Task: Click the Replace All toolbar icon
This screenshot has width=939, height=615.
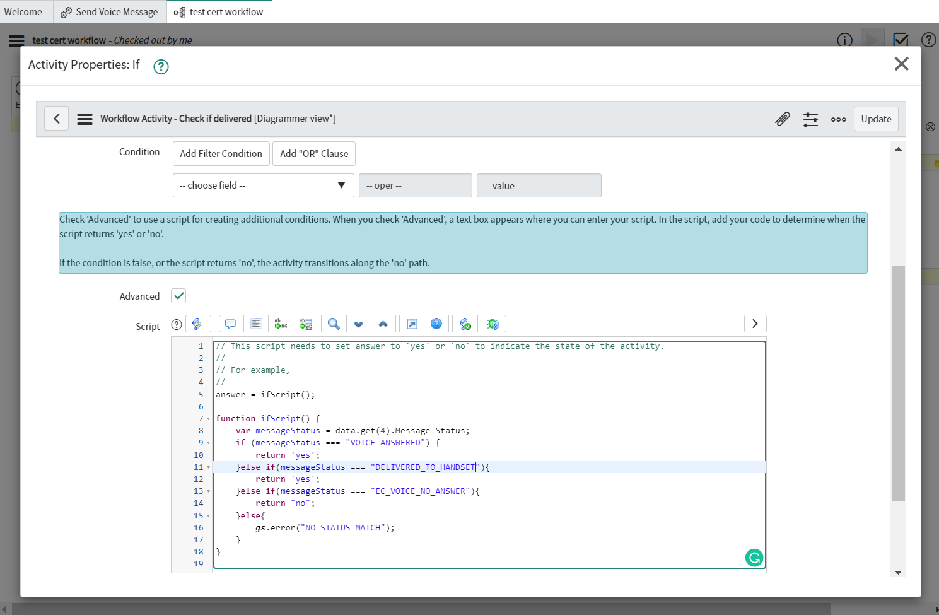Action: click(x=306, y=324)
